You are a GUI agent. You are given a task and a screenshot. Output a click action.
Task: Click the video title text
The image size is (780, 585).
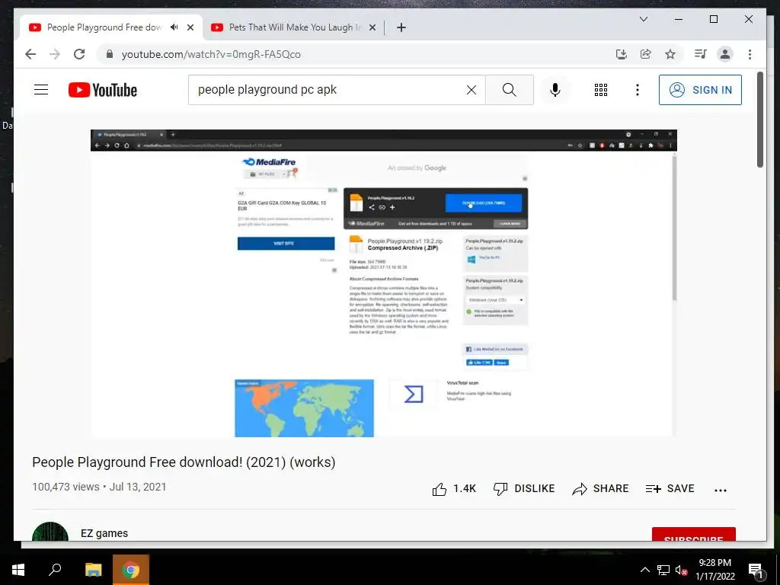184,462
